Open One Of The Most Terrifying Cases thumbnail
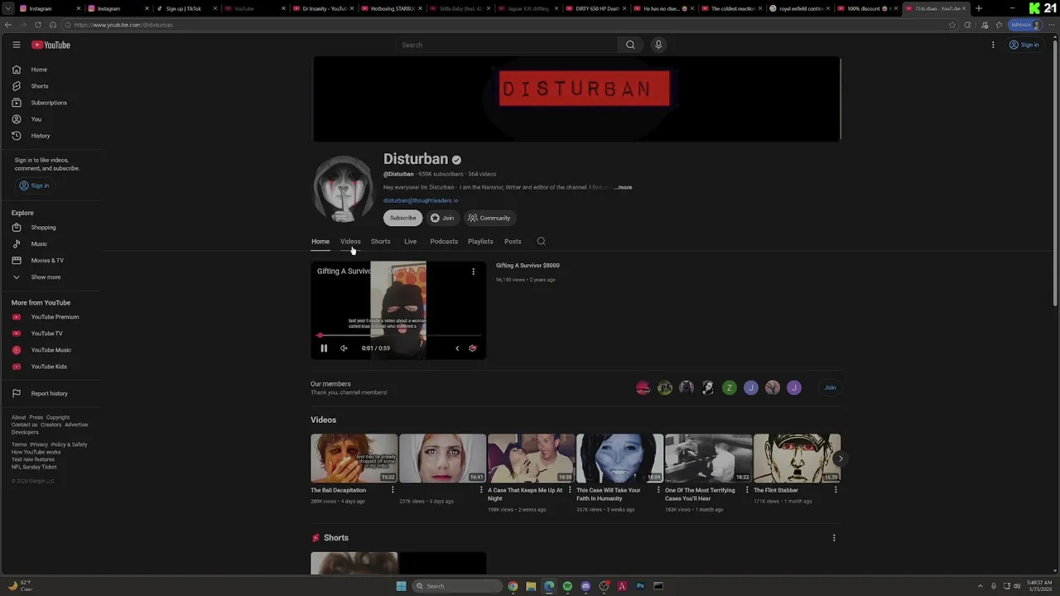Screen dimensions: 1060x596 (708, 458)
